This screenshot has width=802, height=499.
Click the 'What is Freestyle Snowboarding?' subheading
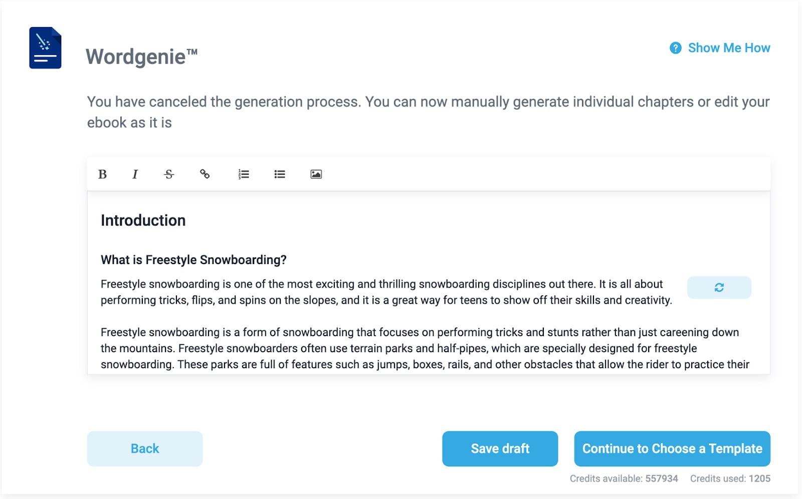[194, 260]
